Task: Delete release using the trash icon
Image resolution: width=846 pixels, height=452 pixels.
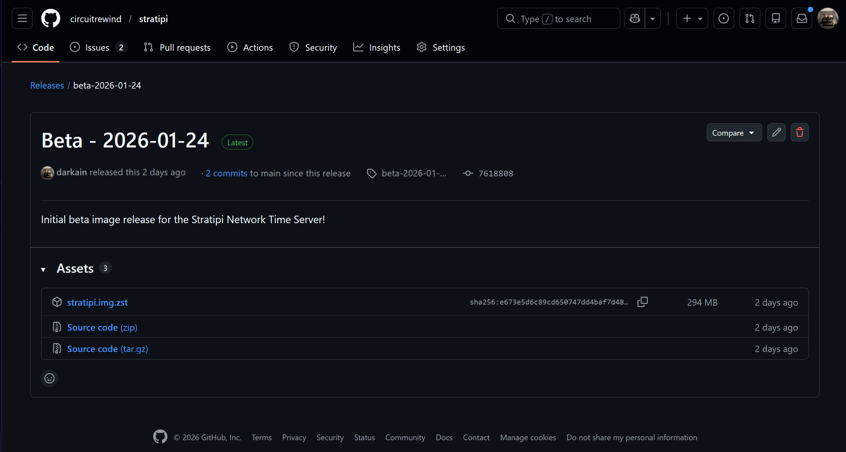Action: (800, 133)
